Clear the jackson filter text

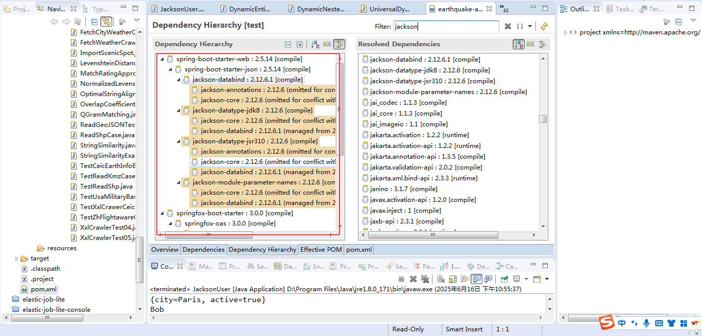508,26
